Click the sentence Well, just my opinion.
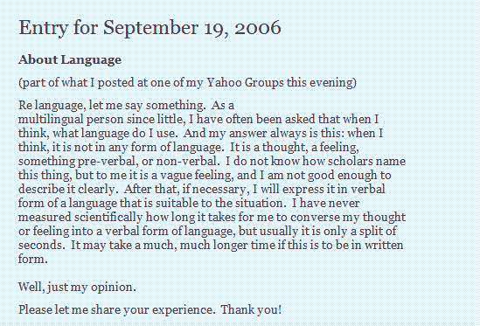The image size is (480, 326). tap(77, 288)
